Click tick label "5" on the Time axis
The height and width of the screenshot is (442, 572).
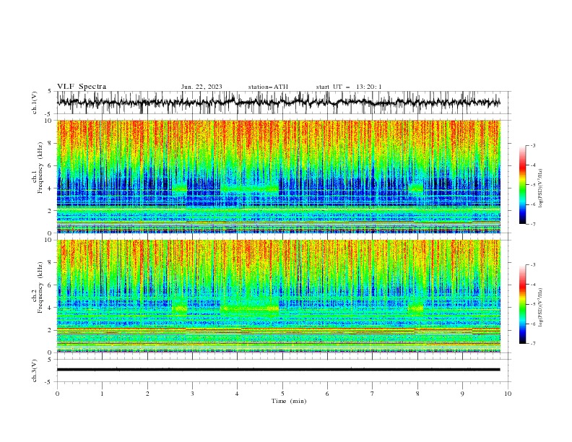(x=282, y=394)
